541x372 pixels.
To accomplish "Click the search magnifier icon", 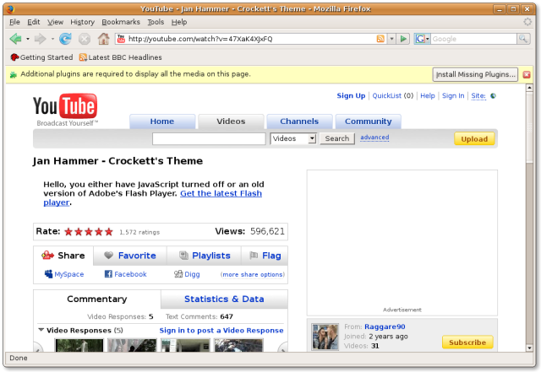I will (523, 39).
